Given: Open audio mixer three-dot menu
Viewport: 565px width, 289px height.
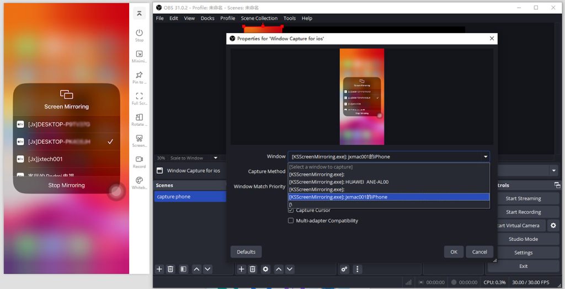Looking at the screenshot, I should (357, 269).
